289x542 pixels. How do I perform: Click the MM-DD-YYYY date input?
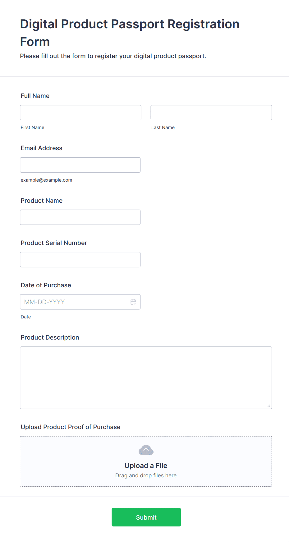[x=75, y=302]
